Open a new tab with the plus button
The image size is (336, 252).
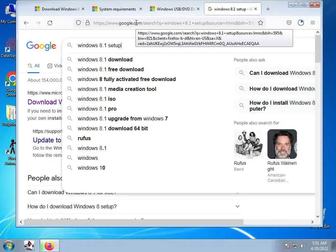tap(268, 9)
